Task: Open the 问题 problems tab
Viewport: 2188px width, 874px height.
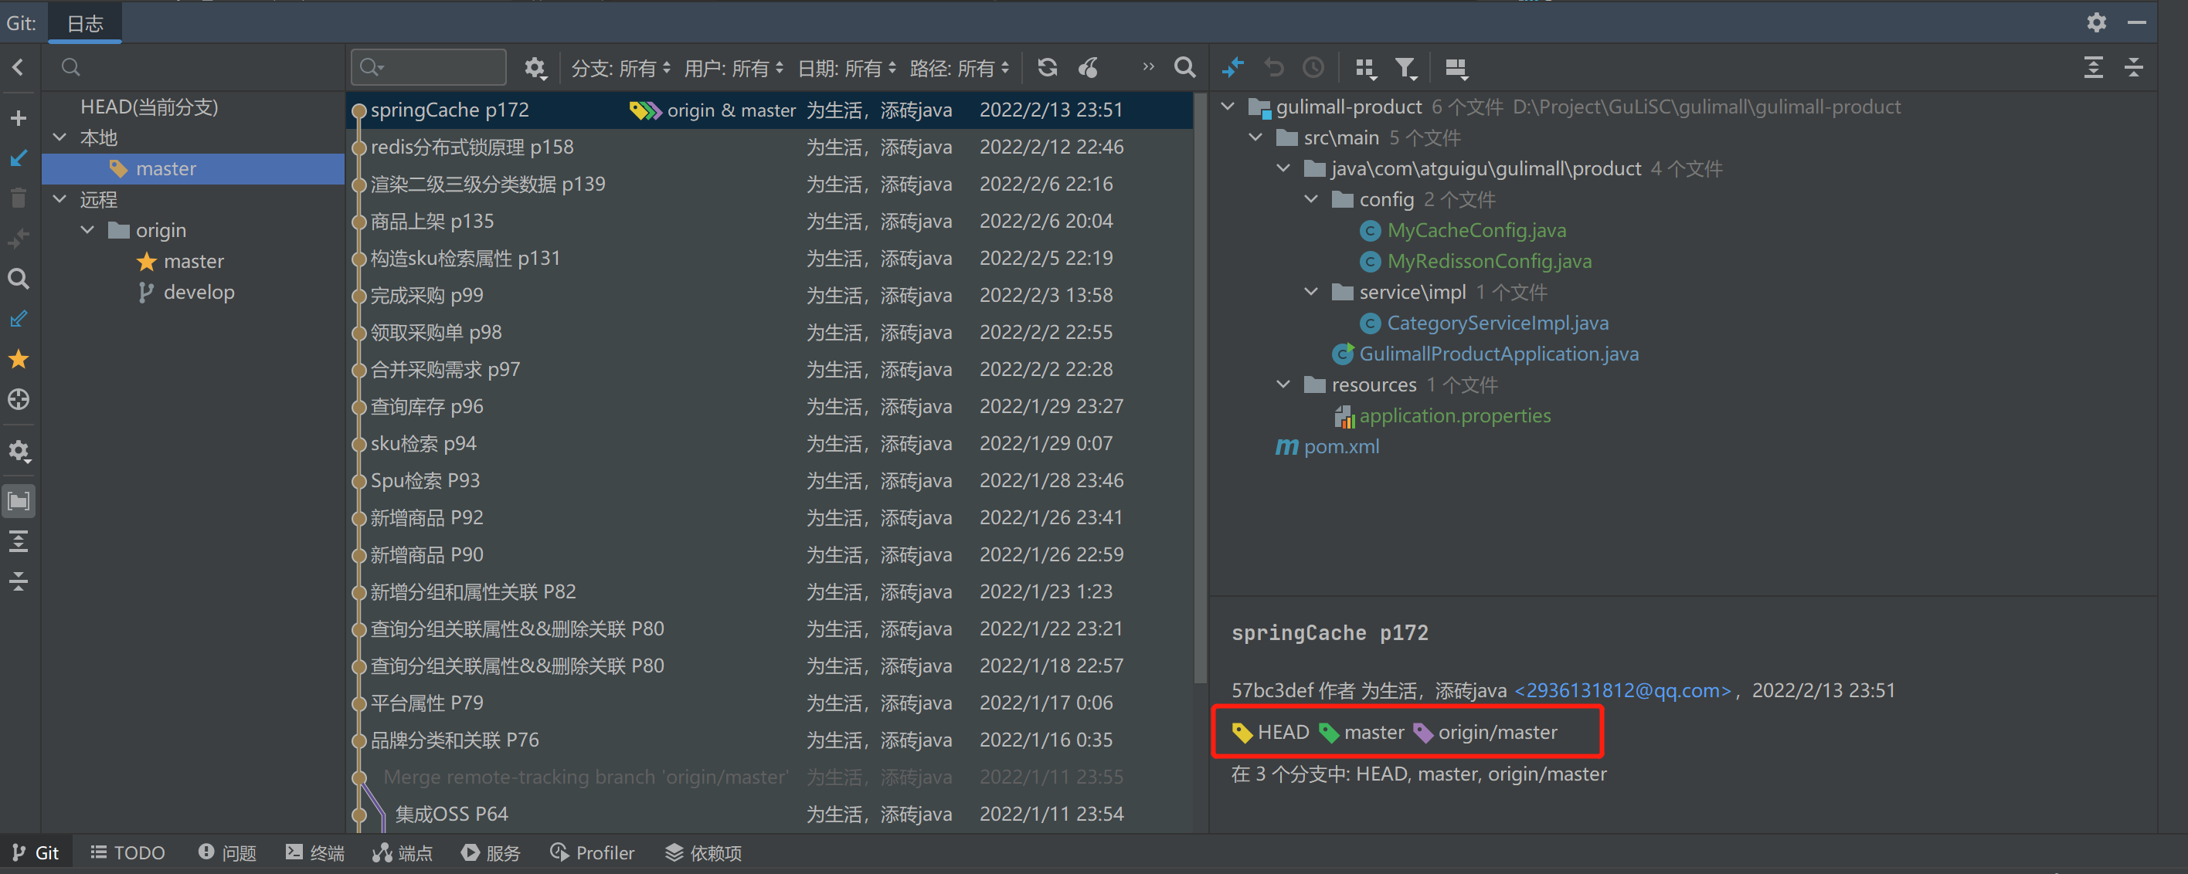Action: click(x=228, y=853)
